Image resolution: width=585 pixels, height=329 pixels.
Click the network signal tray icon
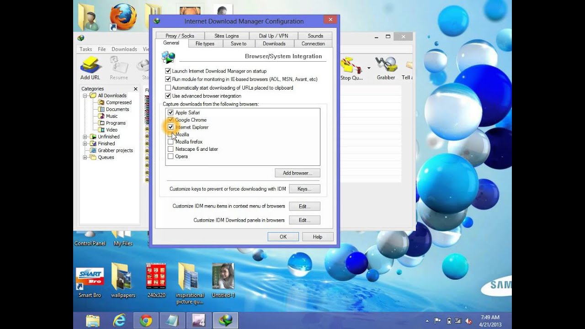click(458, 321)
